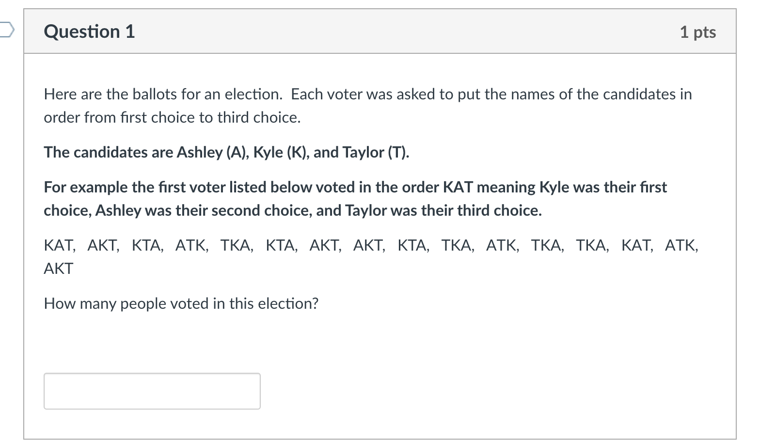The width and height of the screenshot is (760, 444).
Task: Click the answer input box
Action: (x=152, y=391)
